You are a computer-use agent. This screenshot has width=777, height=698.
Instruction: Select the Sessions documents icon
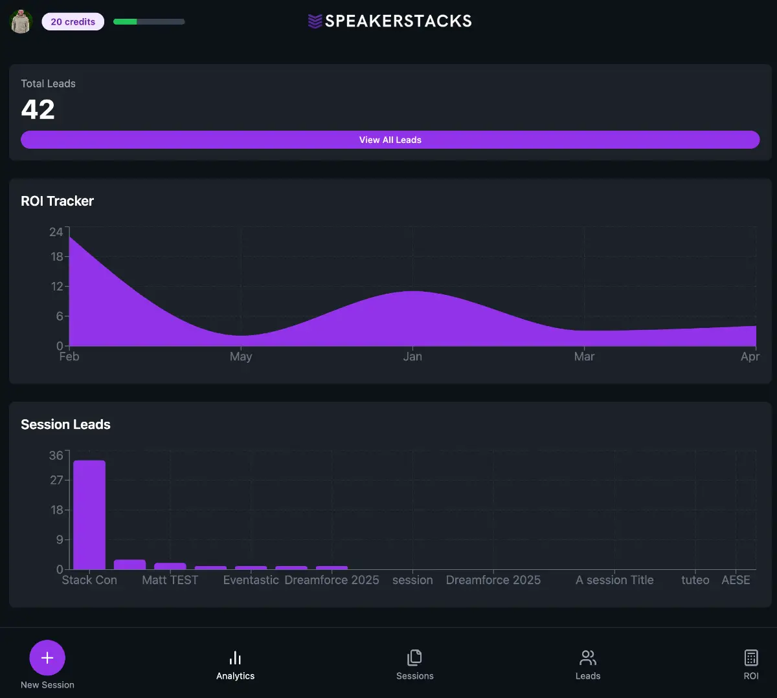pyautogui.click(x=414, y=658)
